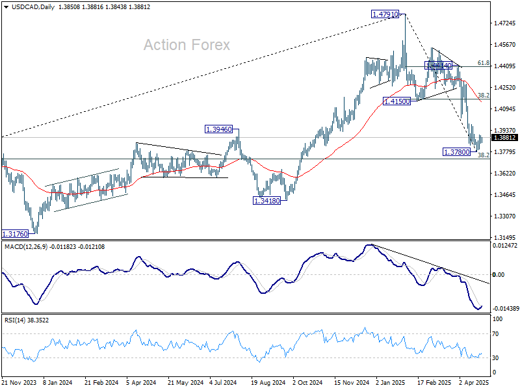This screenshot has width=520, height=390.
Task: Click the MACD 0.00 zero axis label
Action: pyautogui.click(x=499, y=274)
